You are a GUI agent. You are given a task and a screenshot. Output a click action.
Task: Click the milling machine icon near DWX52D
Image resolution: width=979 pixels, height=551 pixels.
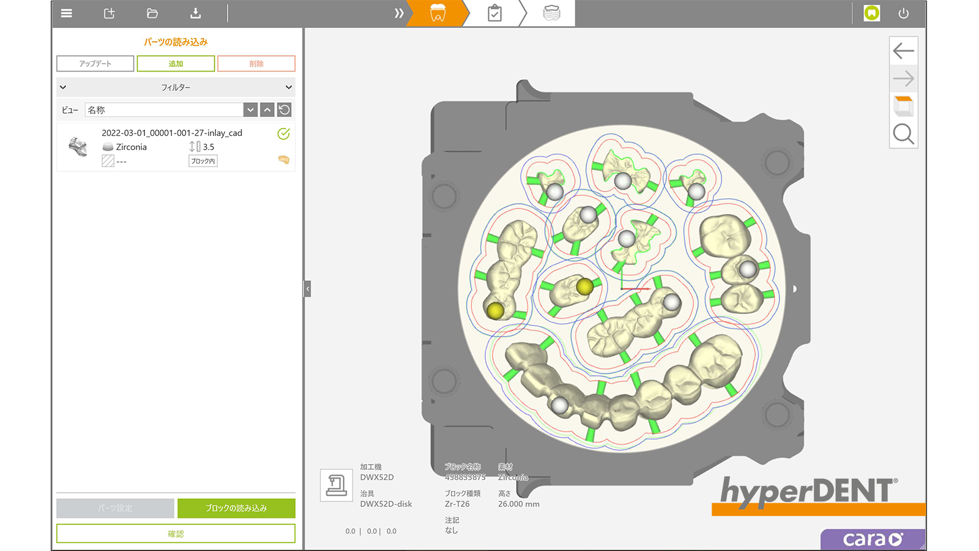pos(336,485)
